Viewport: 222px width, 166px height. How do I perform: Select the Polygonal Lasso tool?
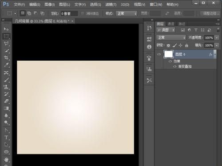6,43
